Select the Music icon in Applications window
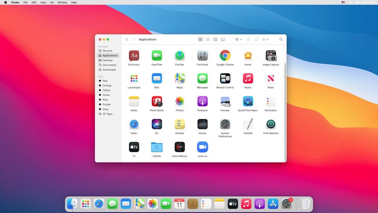 [x=248, y=79]
